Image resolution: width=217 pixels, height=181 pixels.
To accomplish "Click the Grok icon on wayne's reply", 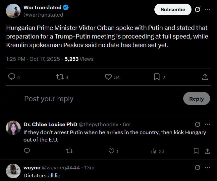I will point(197,167).
